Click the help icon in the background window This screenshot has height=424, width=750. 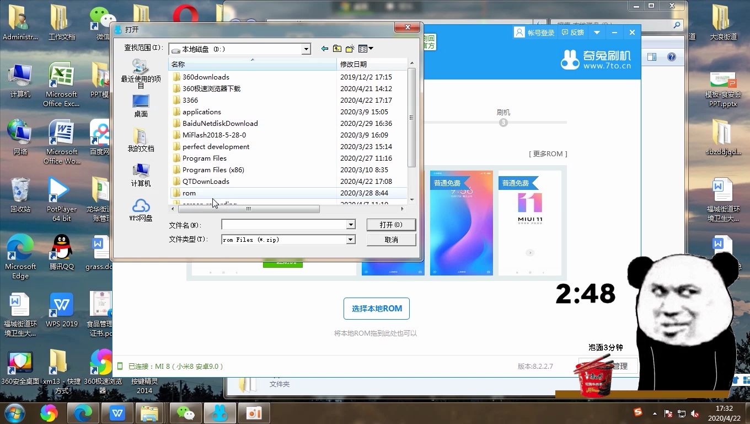(x=671, y=57)
